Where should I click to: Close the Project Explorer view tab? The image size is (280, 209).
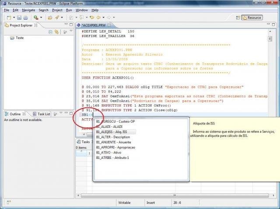tap(36, 25)
